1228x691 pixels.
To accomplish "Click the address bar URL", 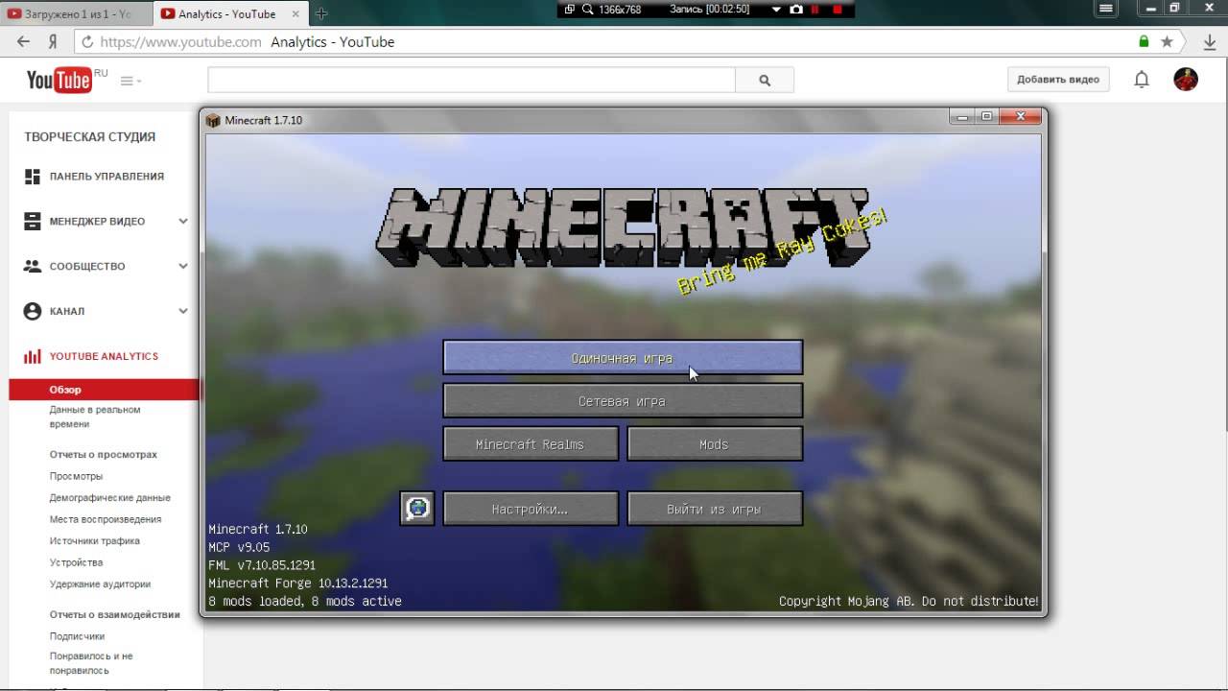I will click(181, 42).
